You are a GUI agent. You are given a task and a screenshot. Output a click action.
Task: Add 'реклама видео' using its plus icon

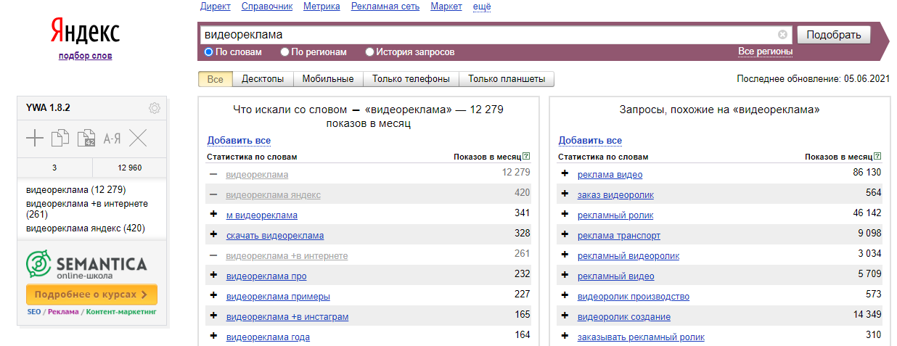coord(565,173)
